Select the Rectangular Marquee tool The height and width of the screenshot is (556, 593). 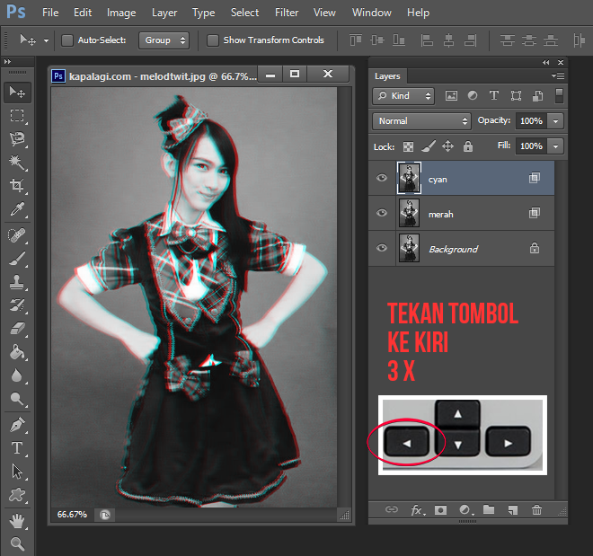(17, 116)
